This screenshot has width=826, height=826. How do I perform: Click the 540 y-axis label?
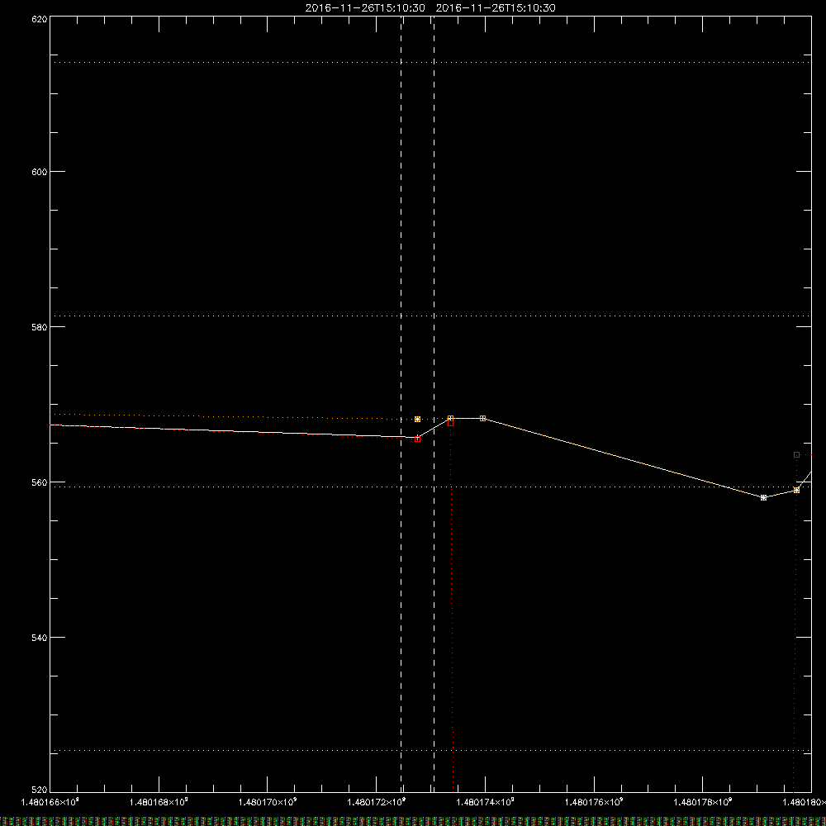pyautogui.click(x=40, y=638)
